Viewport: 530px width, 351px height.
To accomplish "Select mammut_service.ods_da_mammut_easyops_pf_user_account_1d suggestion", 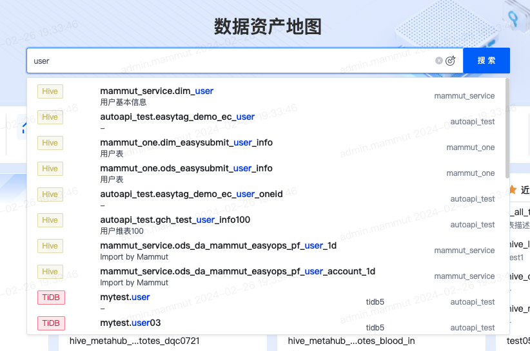I will [x=266, y=276].
